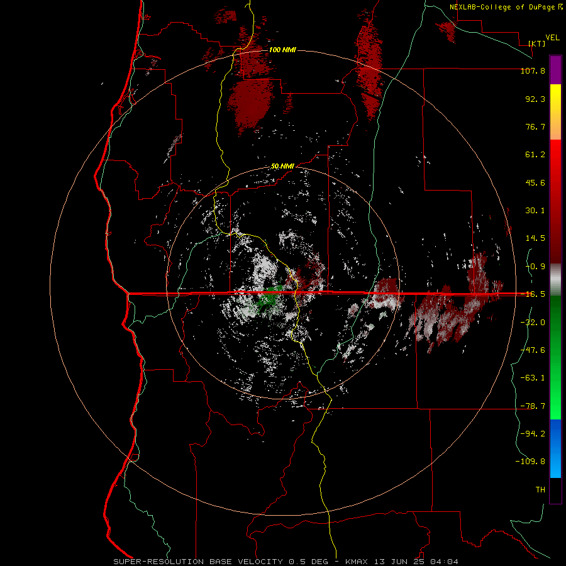Image resolution: width=566 pixels, height=566 pixels.
Task: Click the 14.5 velocity scale value
Action: [535, 238]
